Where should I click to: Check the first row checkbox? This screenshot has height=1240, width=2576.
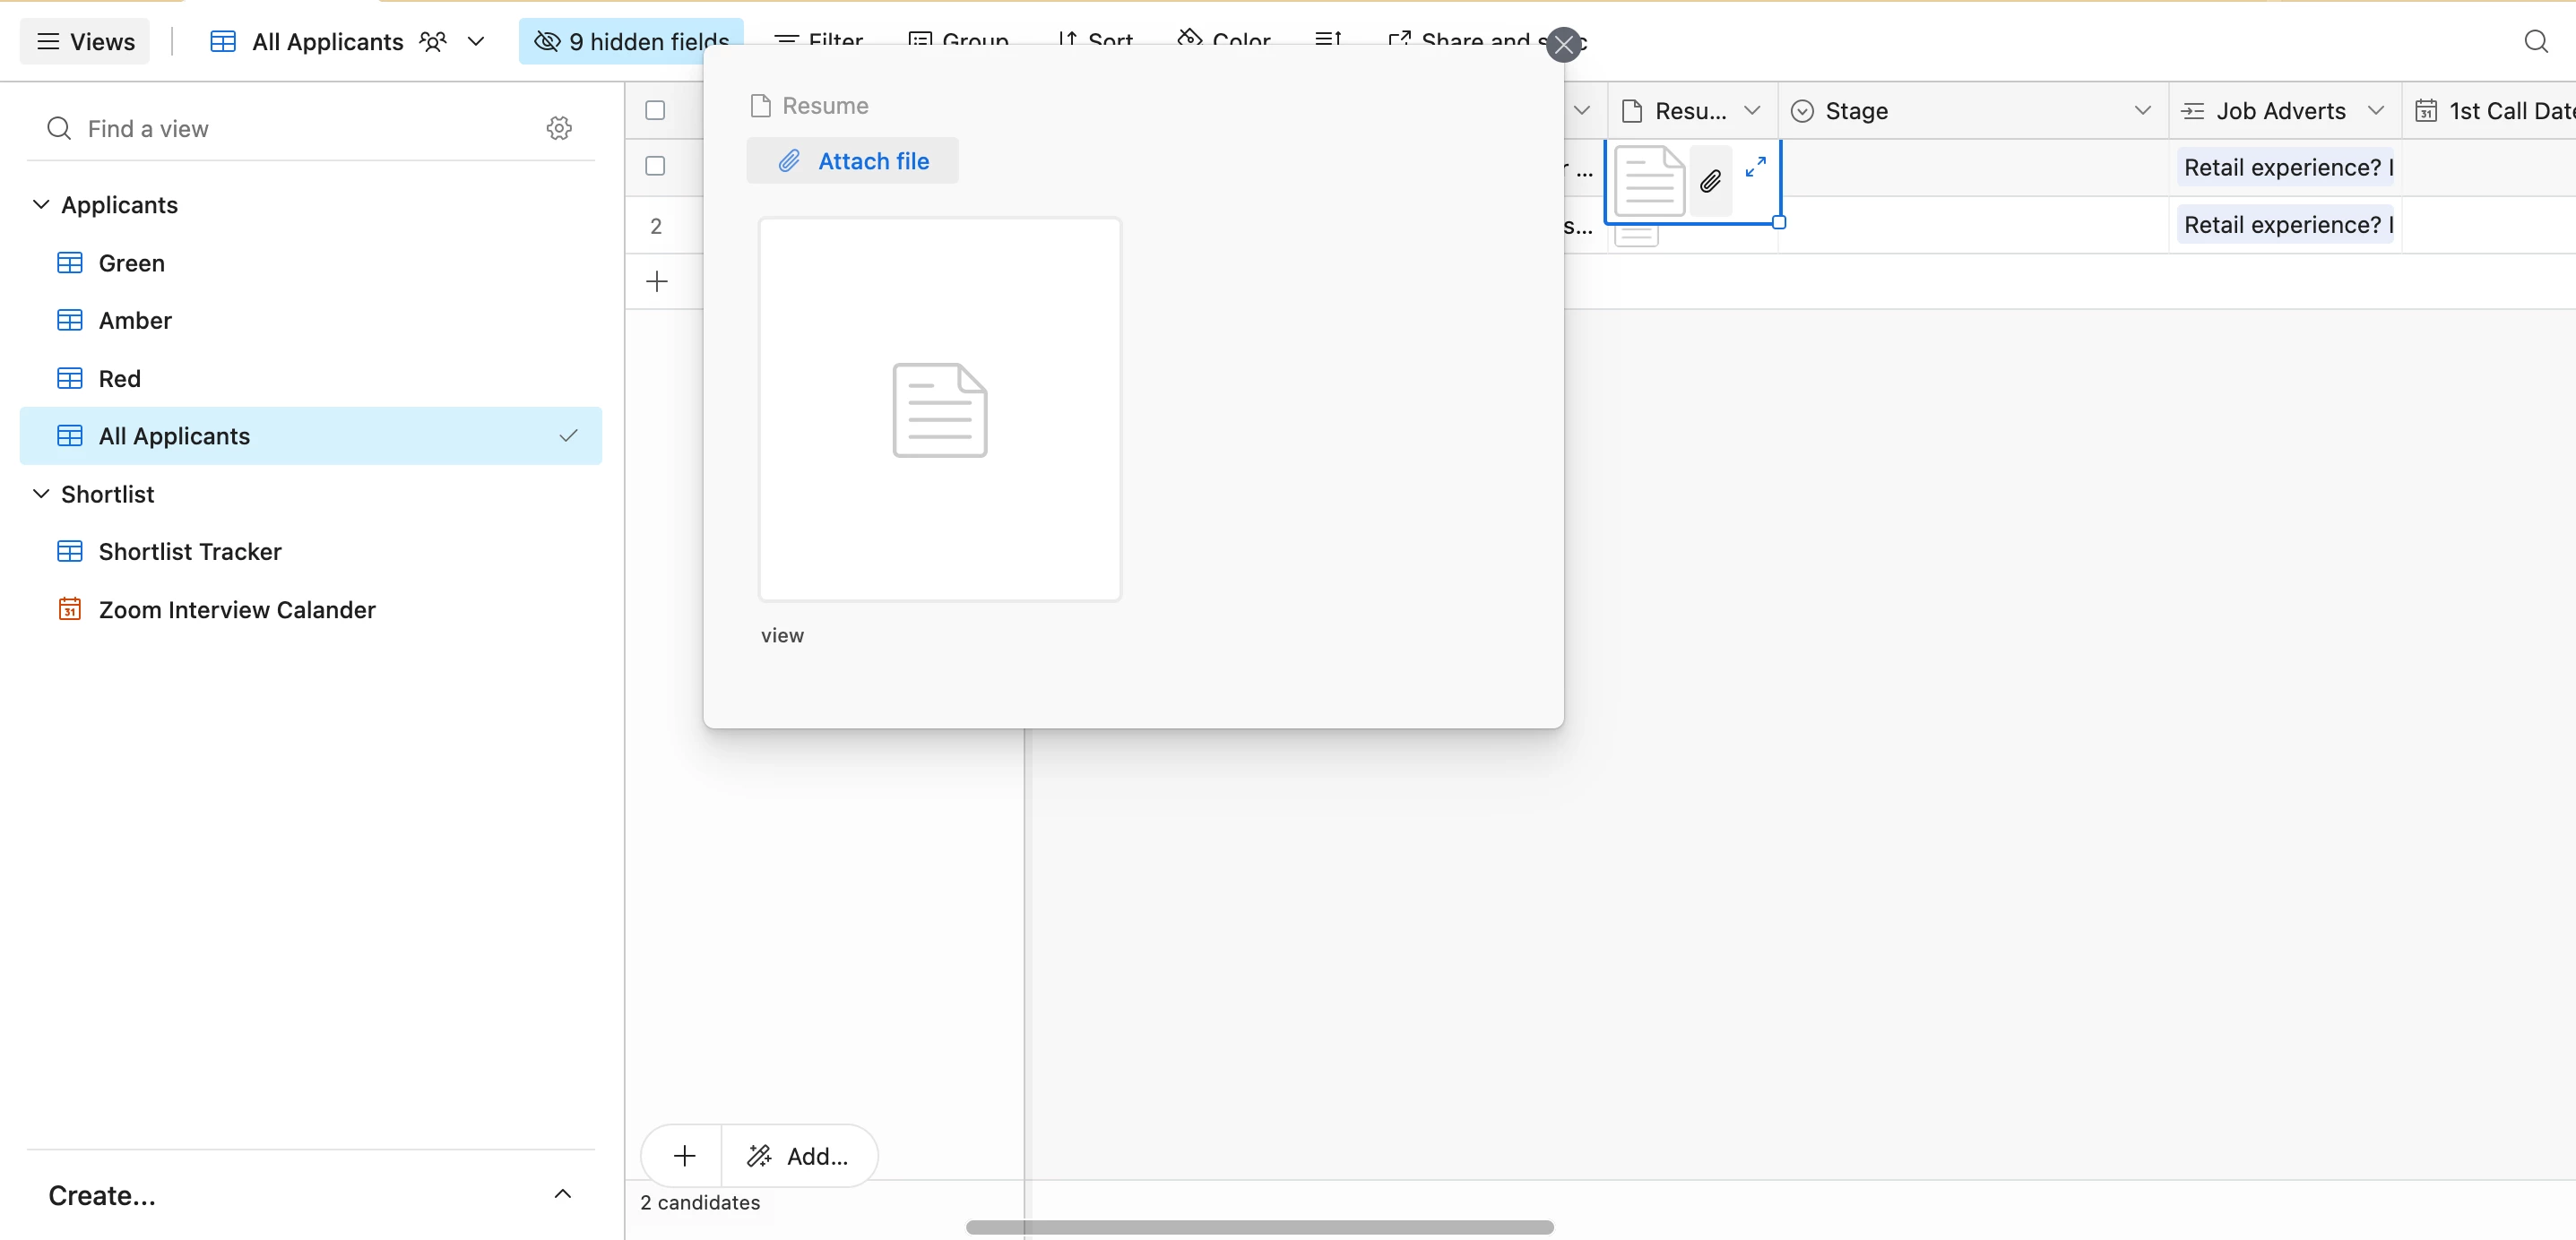click(655, 166)
